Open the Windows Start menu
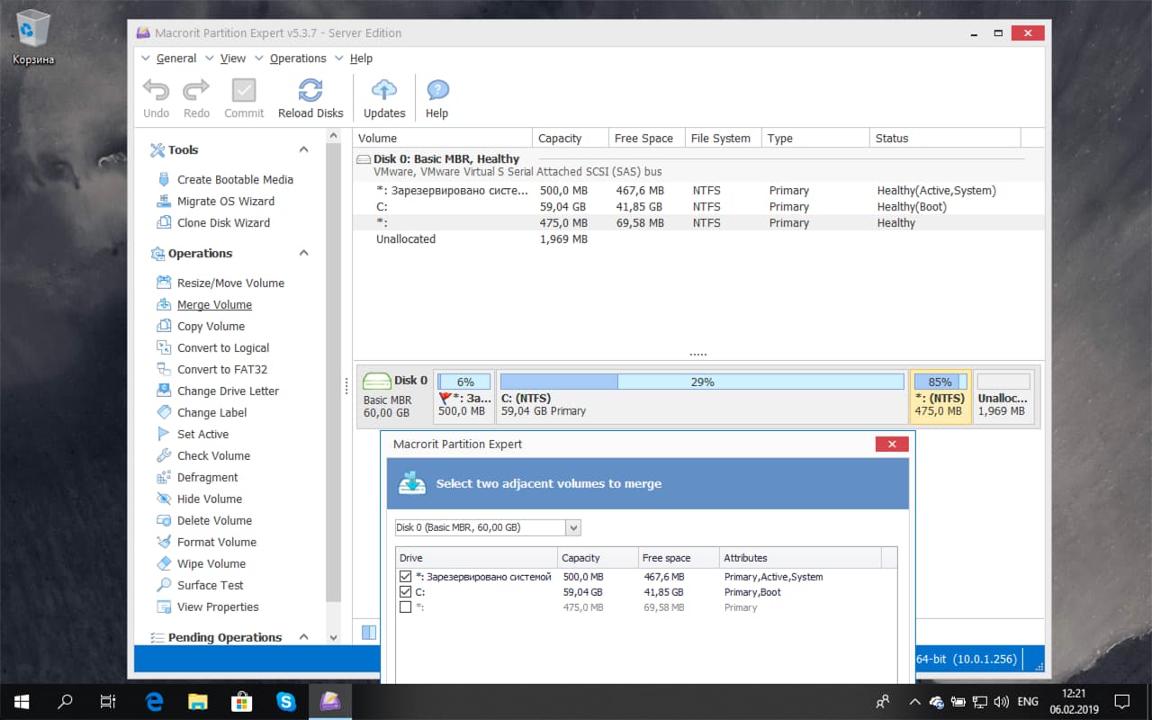 pyautogui.click(x=22, y=701)
